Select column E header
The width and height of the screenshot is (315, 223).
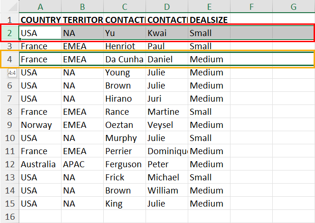[x=209, y=7]
